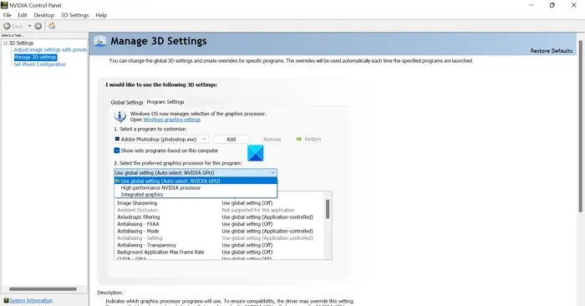Click the NVIDIA icon beside Restore
The height and width of the screenshot is (306, 585).
point(298,139)
